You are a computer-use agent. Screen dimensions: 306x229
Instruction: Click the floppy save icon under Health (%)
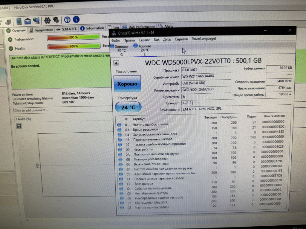[19, 126]
